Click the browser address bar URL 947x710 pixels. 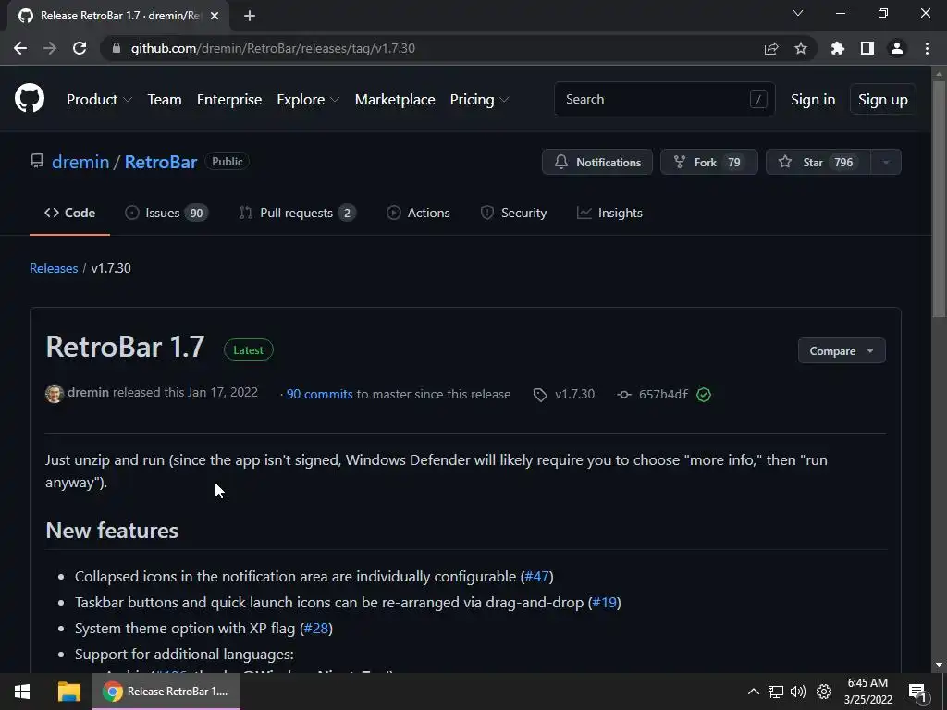(x=273, y=48)
